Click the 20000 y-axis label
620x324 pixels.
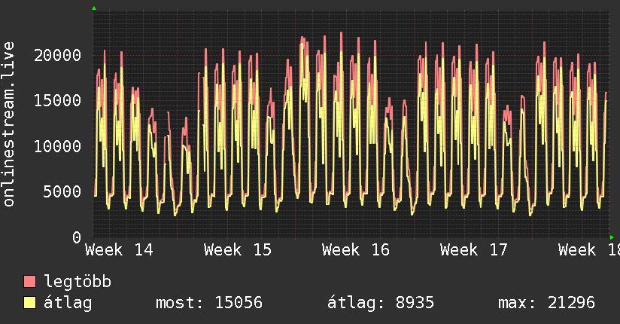(x=57, y=55)
